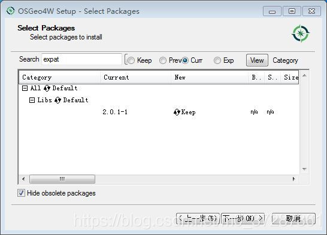
Task: Click the cycle icon beside Keep in the New column
Action: [x=177, y=112]
